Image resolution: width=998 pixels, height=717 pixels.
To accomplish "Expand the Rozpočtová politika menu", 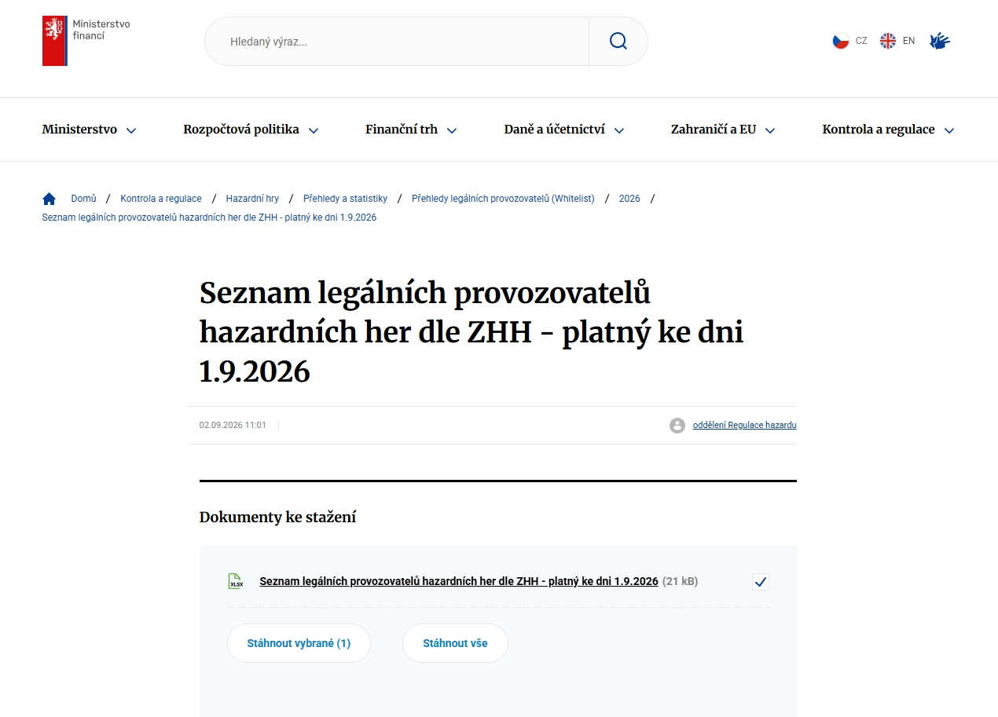I will pos(251,130).
